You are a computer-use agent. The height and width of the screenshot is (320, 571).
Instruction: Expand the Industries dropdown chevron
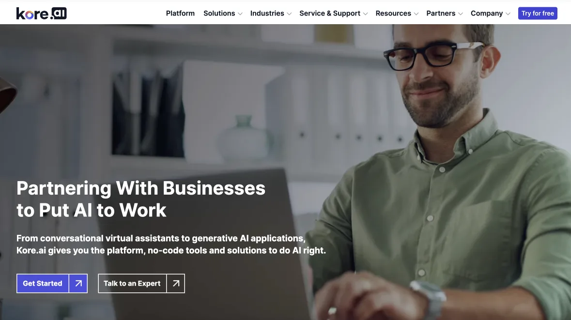(x=289, y=14)
